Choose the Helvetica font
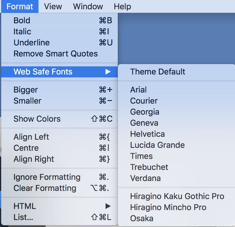The height and width of the screenshot is (227, 235). 176,134
